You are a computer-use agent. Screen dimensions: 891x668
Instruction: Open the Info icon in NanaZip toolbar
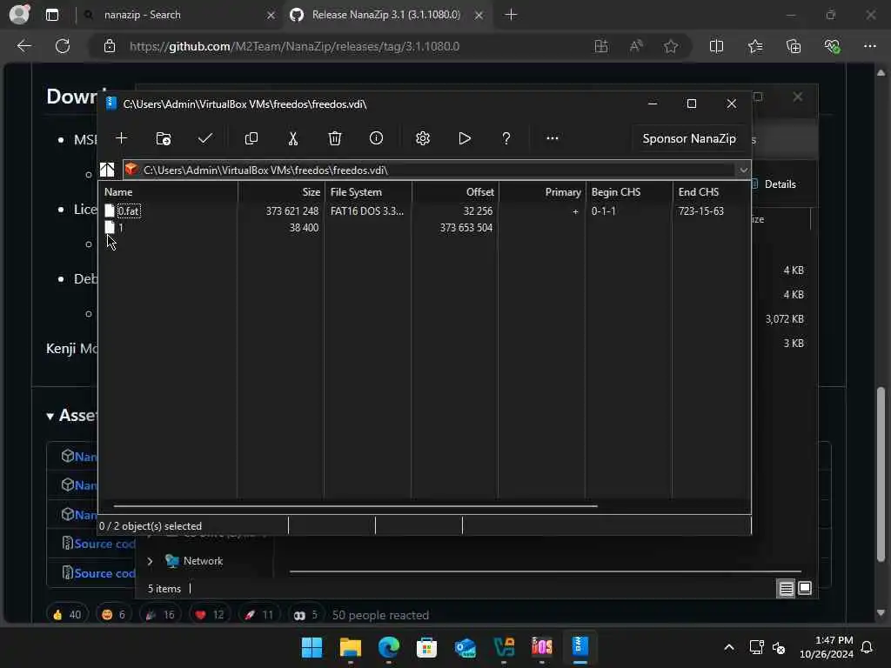[x=376, y=138]
